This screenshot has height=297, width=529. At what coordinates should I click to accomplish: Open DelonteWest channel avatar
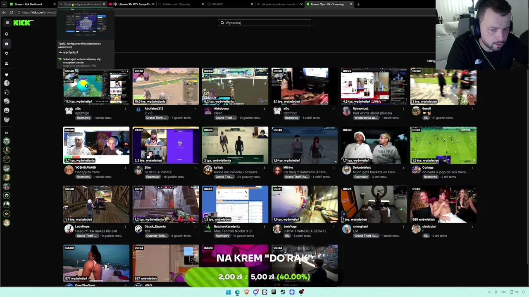[x=347, y=170]
